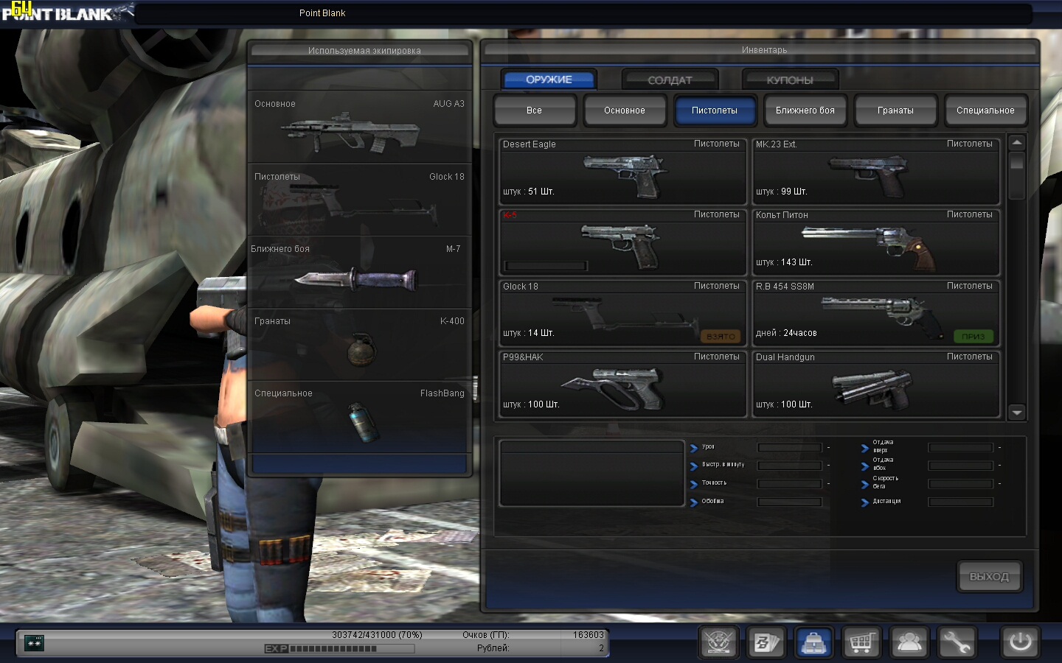
Task: Open the shop cart icon
Action: (x=861, y=642)
